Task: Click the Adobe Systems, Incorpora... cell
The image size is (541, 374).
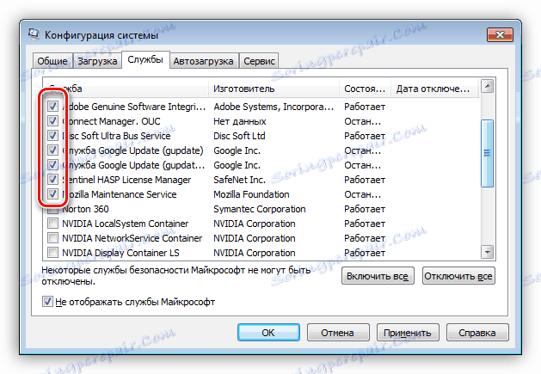Action: click(x=274, y=107)
